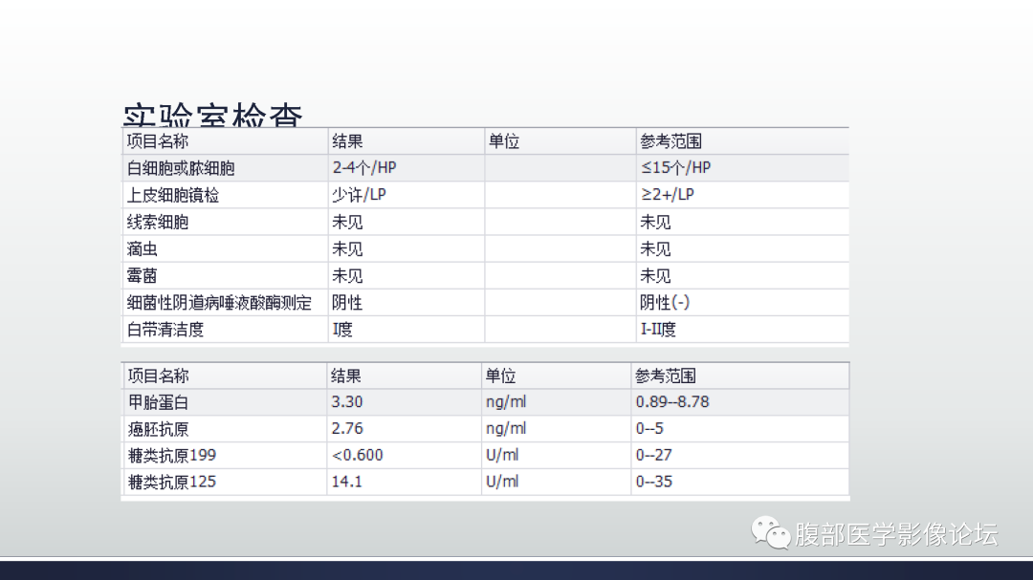Image resolution: width=1033 pixels, height=580 pixels.
Task: Select the result "2-4个/HP"
Action: (364, 168)
